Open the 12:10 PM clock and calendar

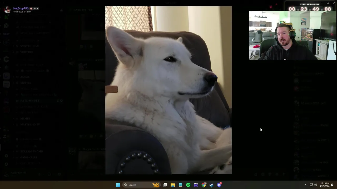[x=324, y=185]
